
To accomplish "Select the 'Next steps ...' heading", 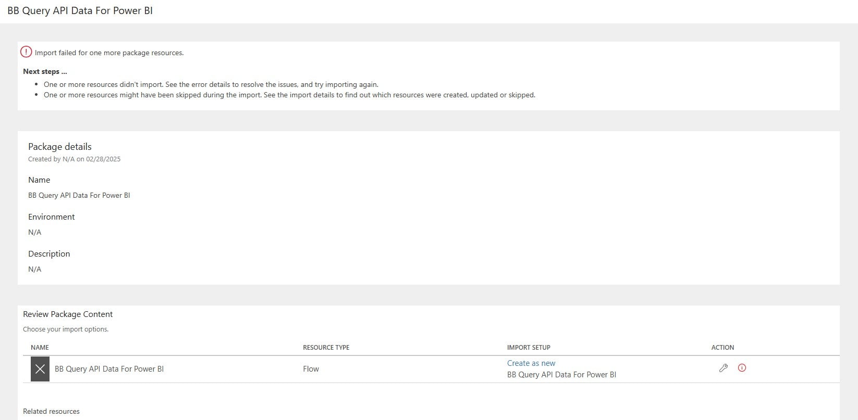I will [x=45, y=71].
